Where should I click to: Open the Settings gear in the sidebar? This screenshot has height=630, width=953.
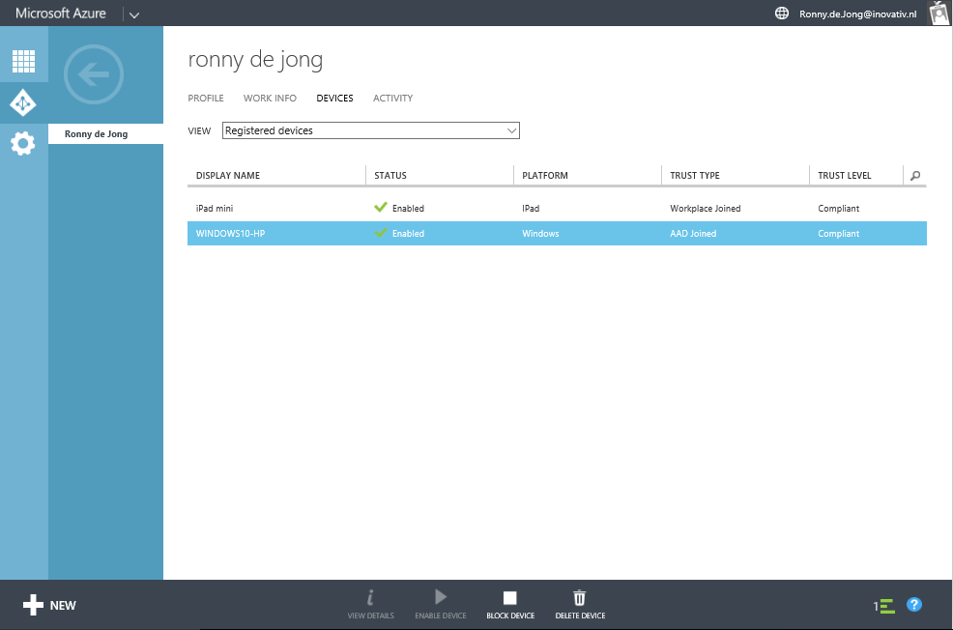point(21,143)
